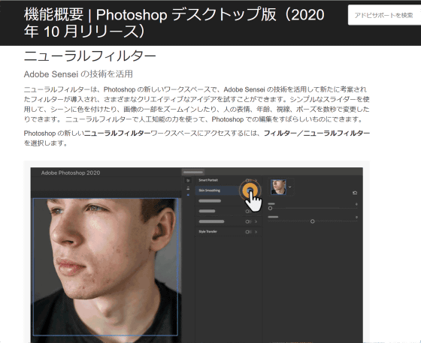Select the Style Transfer filter row label
421x343 pixels.
[x=207, y=231]
